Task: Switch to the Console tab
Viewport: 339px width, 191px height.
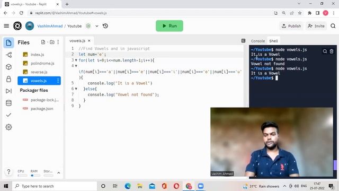Action: tap(258, 41)
